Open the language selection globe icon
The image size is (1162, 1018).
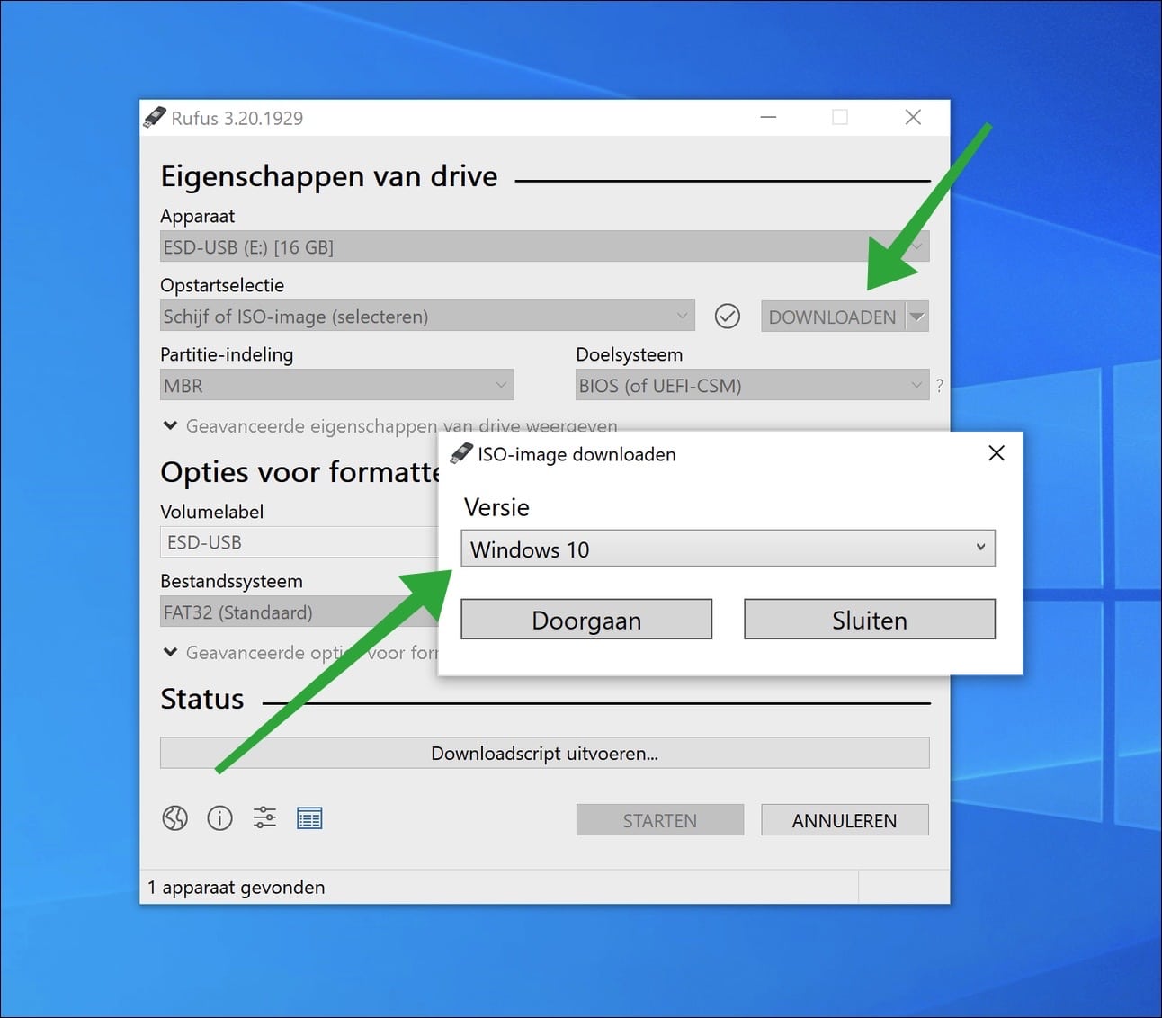tap(175, 818)
